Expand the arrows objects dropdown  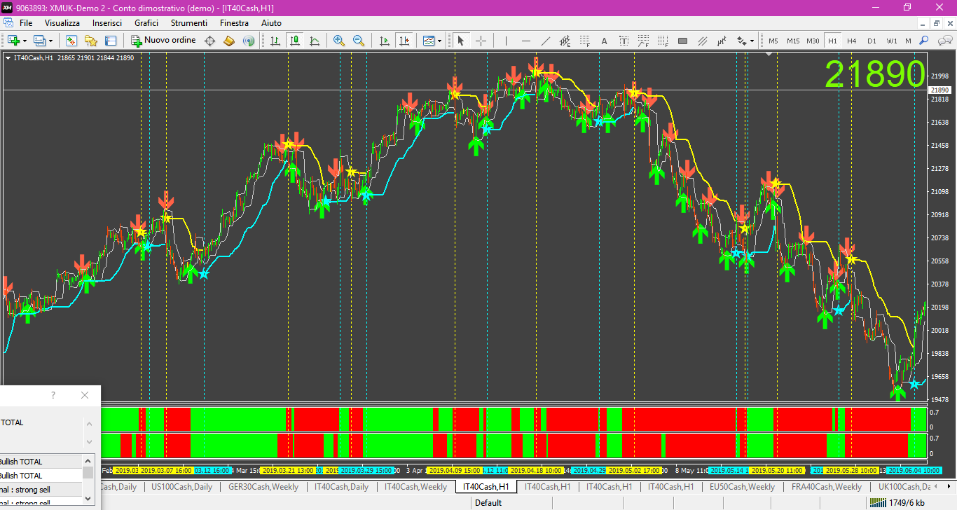[x=752, y=41]
